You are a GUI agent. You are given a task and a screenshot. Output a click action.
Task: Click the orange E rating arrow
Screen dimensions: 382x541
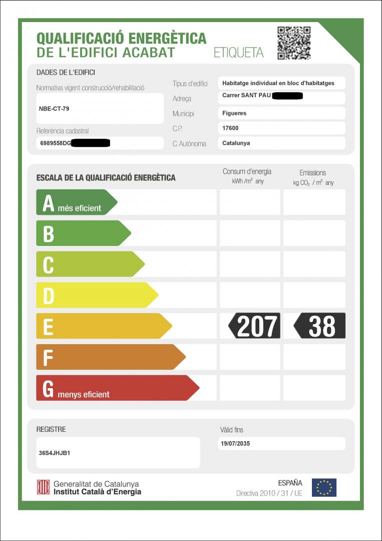pos(103,326)
